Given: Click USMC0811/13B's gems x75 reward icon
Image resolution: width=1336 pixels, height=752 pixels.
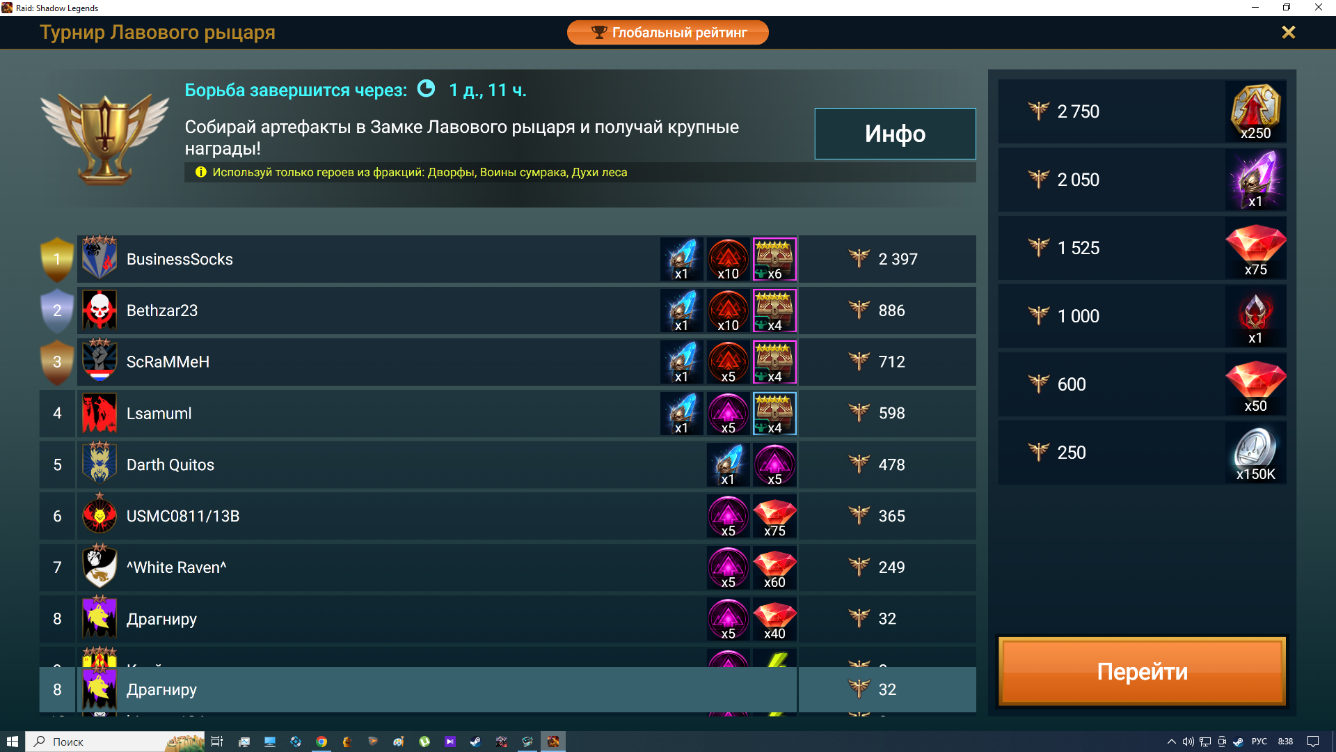Looking at the screenshot, I should (x=774, y=517).
